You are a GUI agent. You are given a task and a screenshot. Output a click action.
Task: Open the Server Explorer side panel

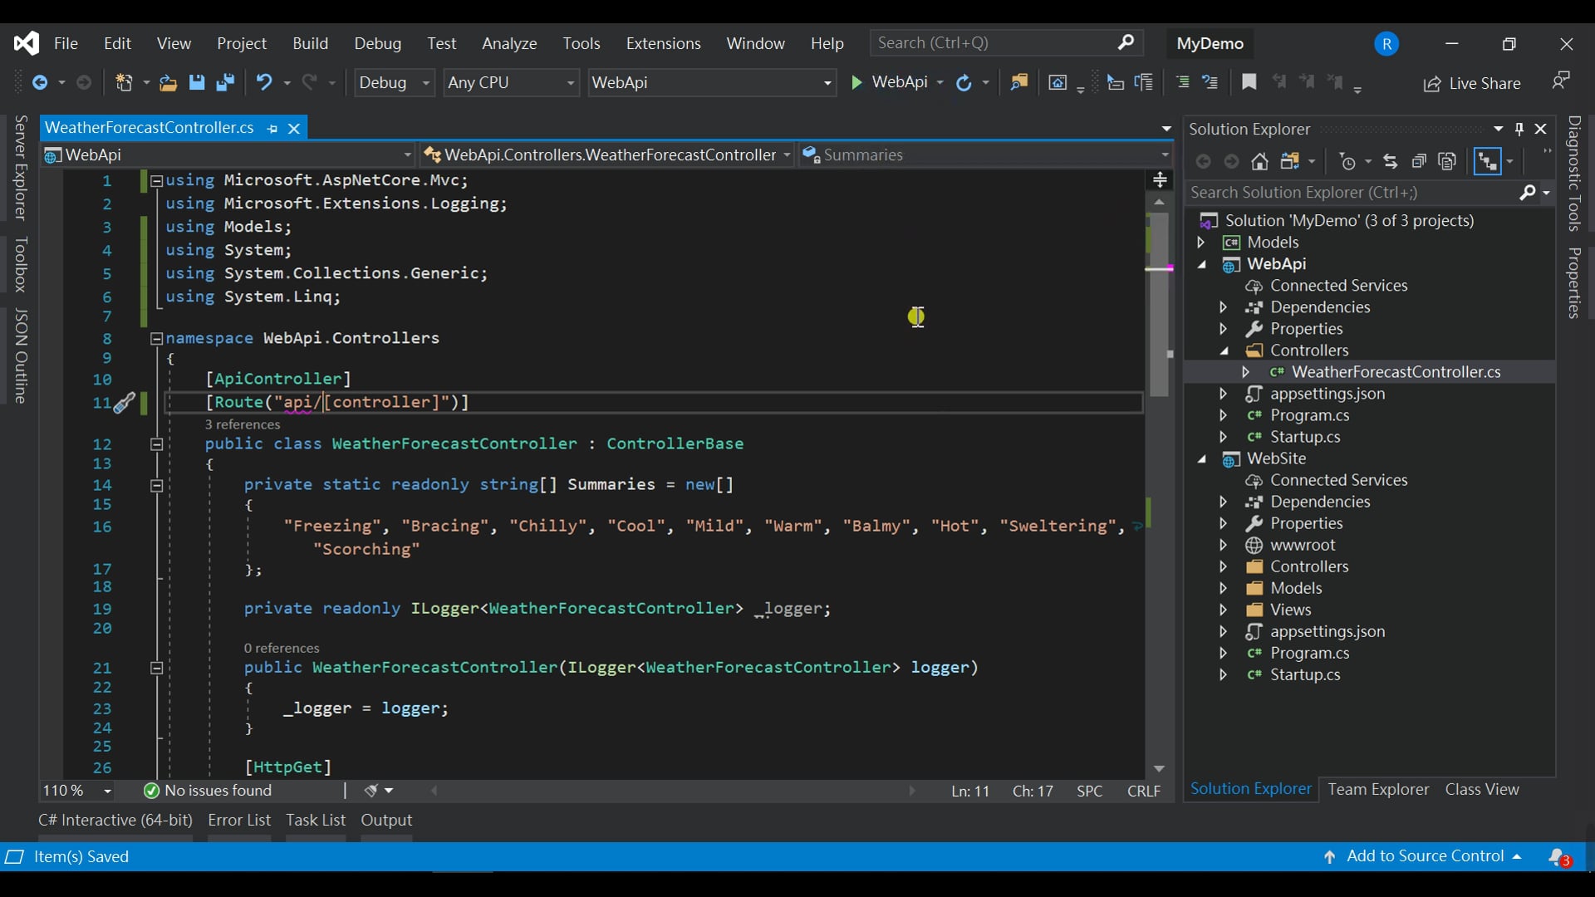pyautogui.click(x=22, y=167)
